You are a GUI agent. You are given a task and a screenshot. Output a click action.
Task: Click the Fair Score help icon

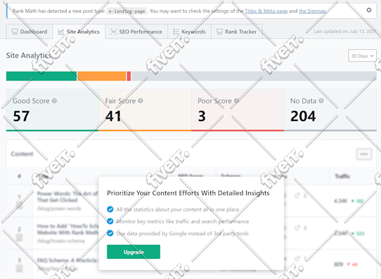coord(140,101)
